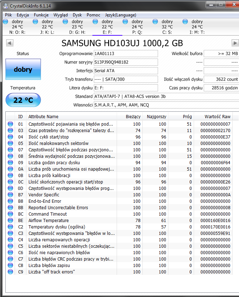This screenshot has width=239, height=297.
Task: Click the Standard field ATA/ATAPI-7
Action: click(x=166, y=96)
